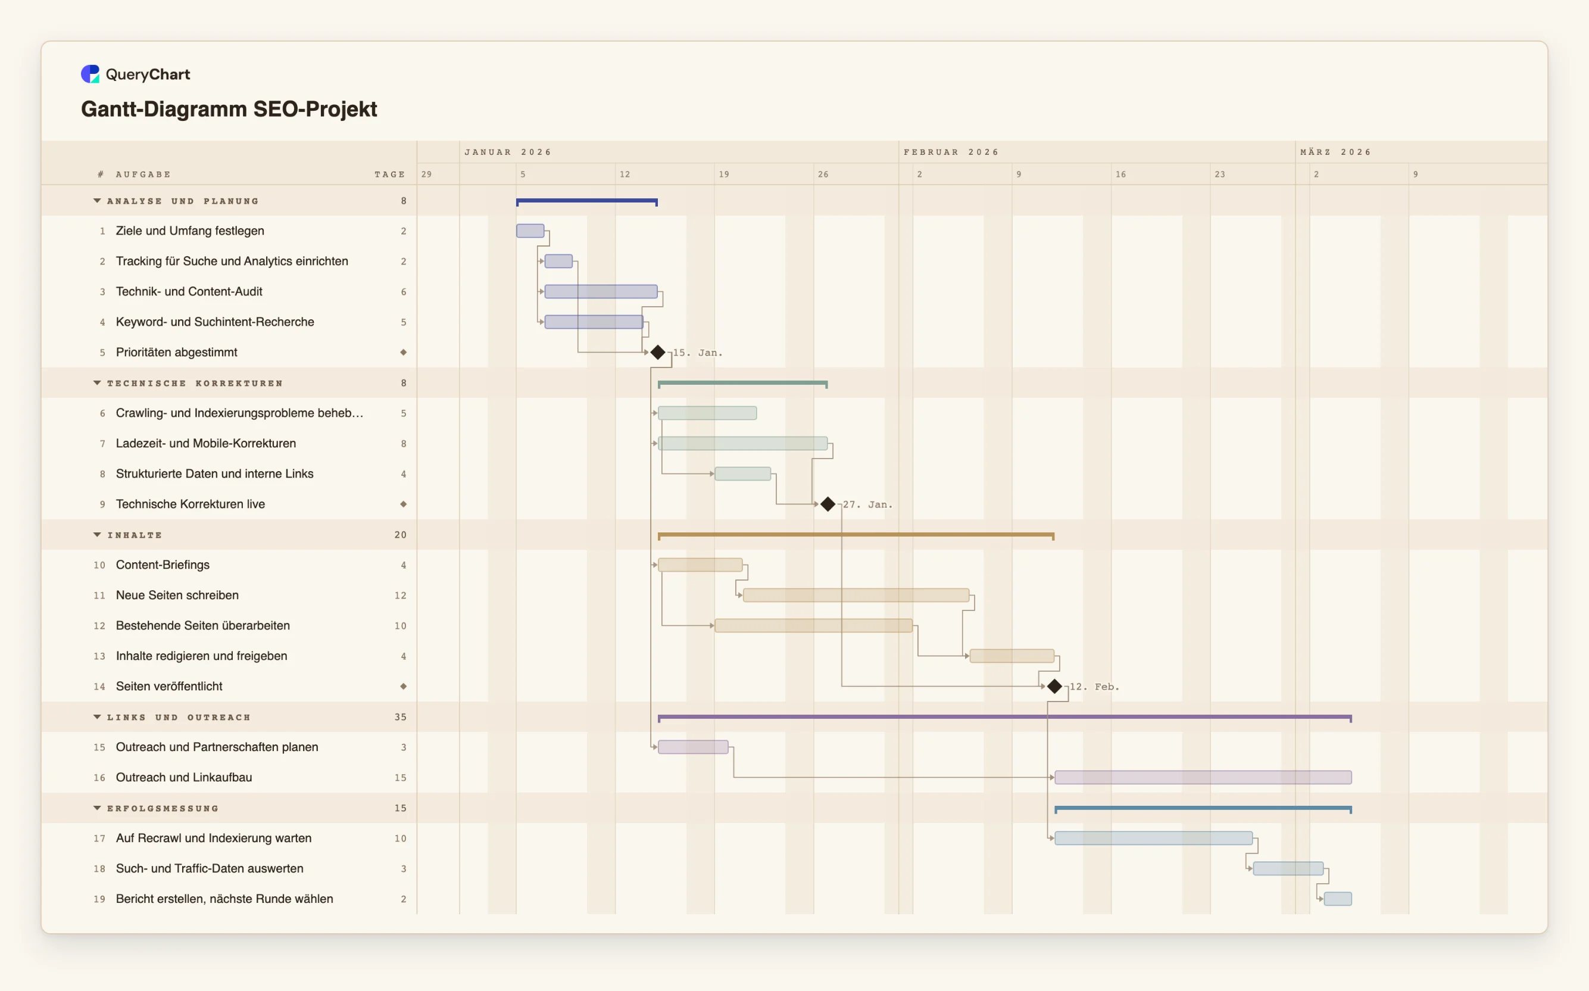Viewport: 1589px width, 991px height.
Task: Click the milestone icon in Technische Korrekturen live row
Action: 404,504
